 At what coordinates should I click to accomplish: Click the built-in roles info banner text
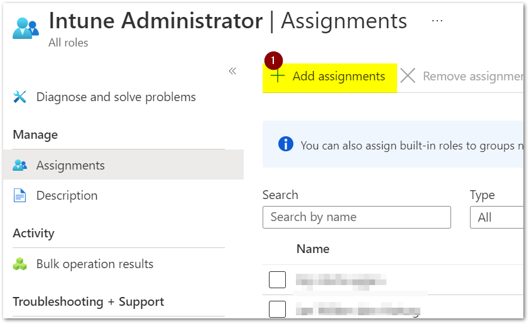412,146
